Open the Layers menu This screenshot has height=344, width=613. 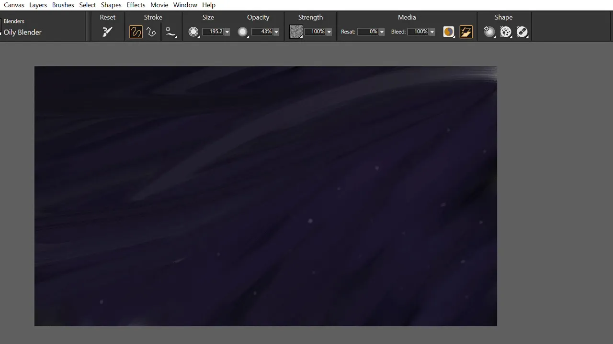click(38, 5)
